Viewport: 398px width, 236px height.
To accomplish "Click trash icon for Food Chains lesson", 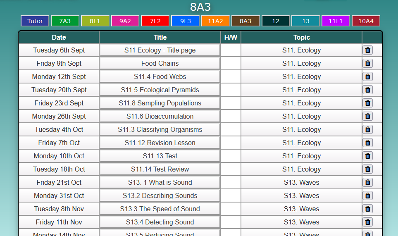I will tap(367, 63).
